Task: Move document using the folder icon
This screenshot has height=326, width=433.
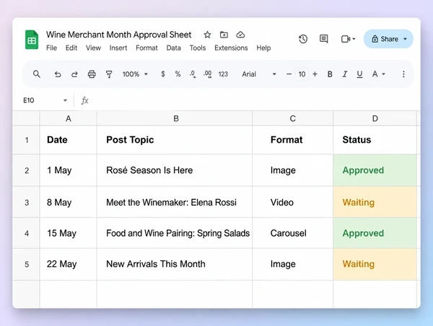Action: pyautogui.click(x=224, y=35)
